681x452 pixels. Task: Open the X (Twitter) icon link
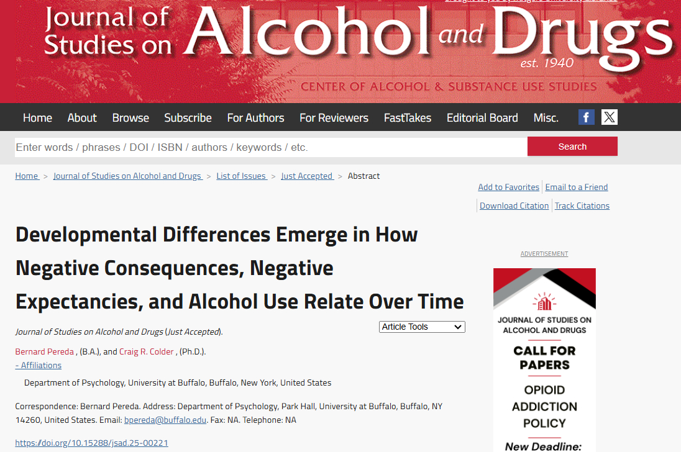(609, 117)
